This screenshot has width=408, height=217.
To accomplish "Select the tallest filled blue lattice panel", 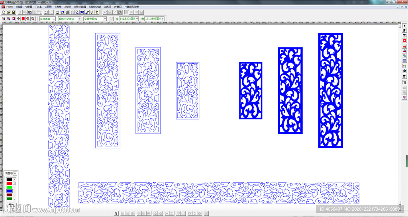I will (330, 90).
